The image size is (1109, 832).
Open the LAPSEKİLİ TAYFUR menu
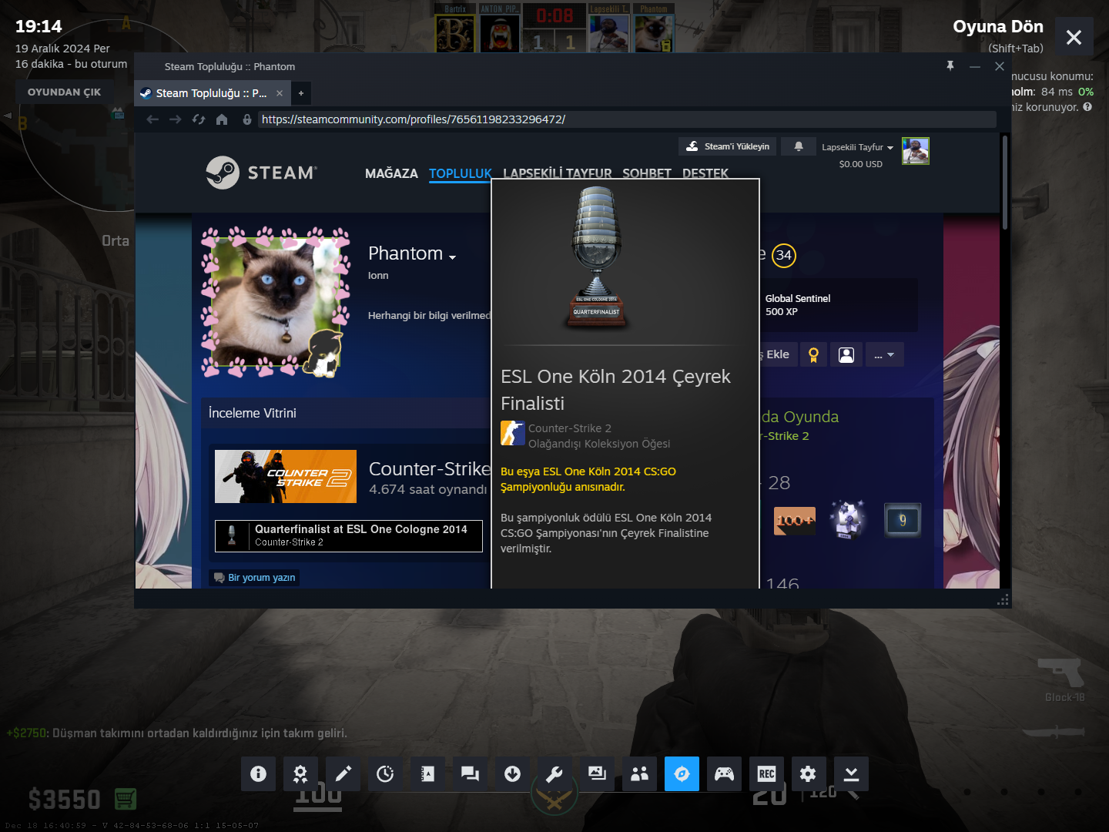click(x=558, y=173)
